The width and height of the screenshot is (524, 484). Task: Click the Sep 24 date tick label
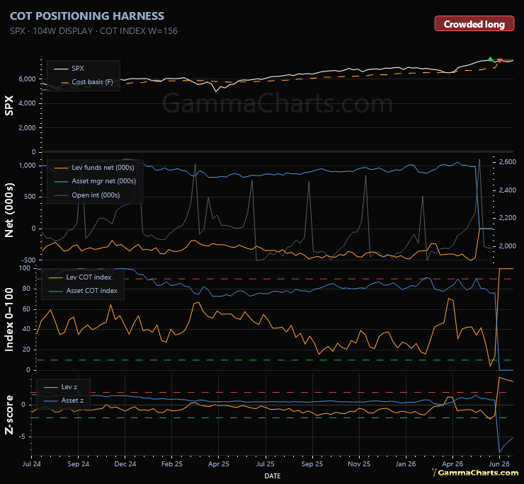[x=79, y=464]
